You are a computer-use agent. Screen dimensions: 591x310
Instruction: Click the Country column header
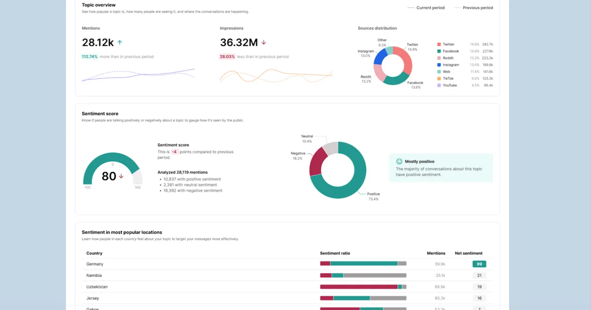(x=94, y=253)
